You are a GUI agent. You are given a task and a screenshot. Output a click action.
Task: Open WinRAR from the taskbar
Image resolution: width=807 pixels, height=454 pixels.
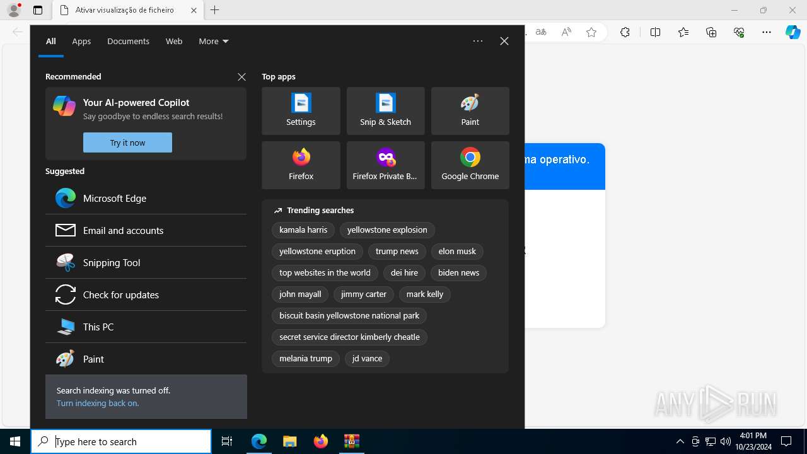coord(351,441)
